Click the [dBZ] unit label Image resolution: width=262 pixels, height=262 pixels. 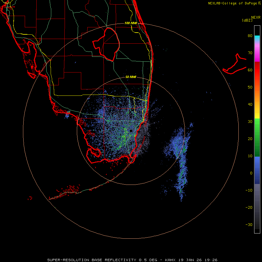247,20
